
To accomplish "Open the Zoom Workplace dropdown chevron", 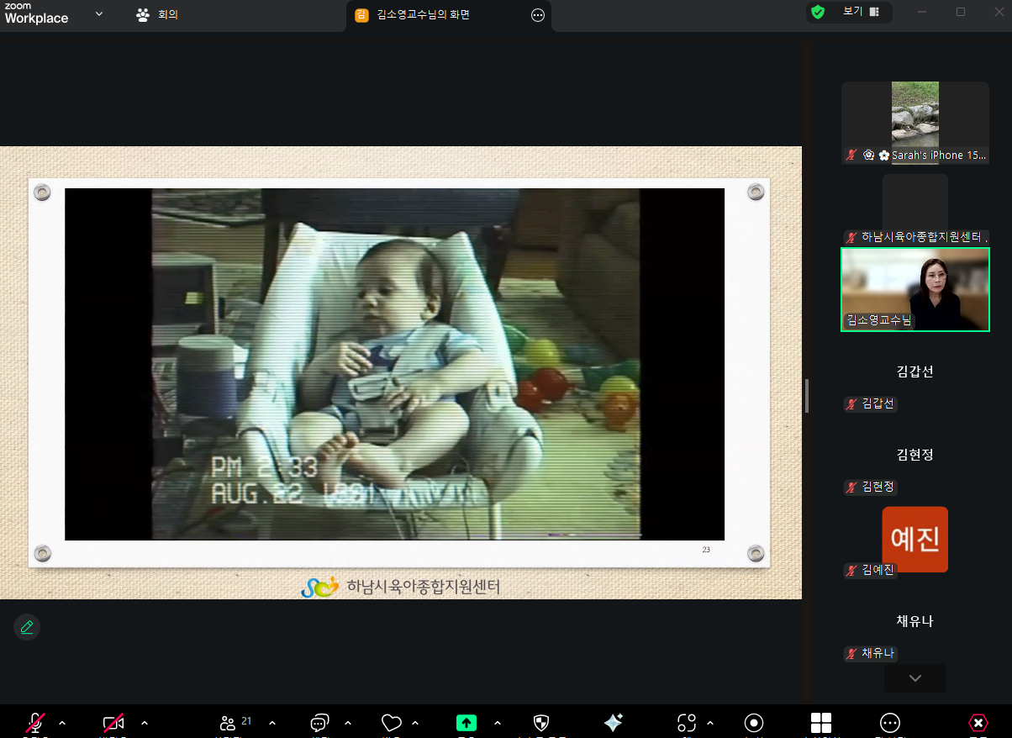I will [x=99, y=14].
